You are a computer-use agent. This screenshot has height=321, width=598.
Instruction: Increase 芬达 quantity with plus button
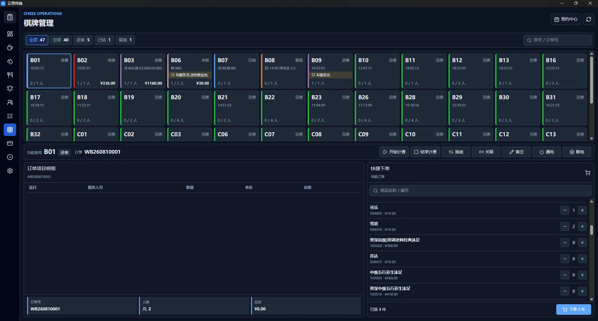click(582, 259)
